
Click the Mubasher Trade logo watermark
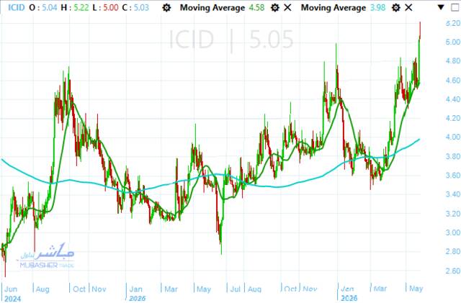47,256
